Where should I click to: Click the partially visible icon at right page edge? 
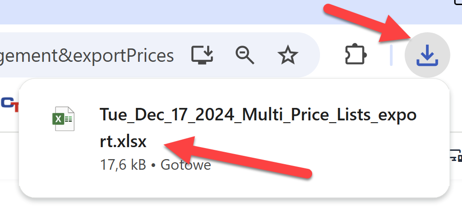point(456,156)
